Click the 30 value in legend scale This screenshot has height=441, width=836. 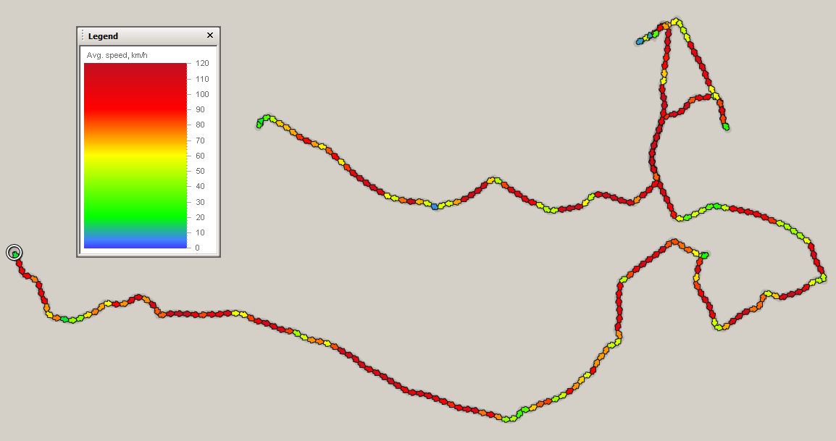click(200, 201)
